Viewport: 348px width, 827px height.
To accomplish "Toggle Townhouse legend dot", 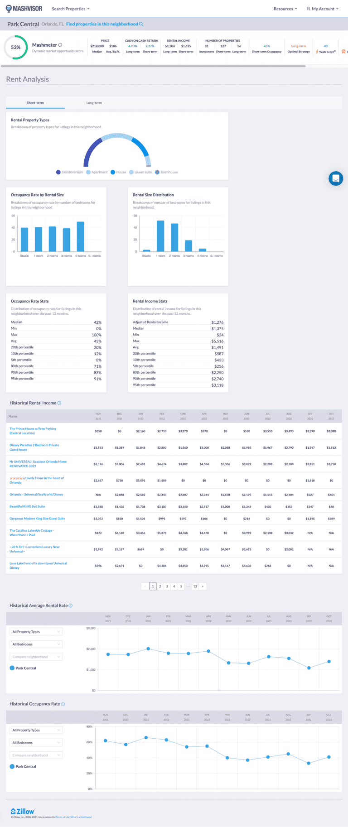I will 157,172.
